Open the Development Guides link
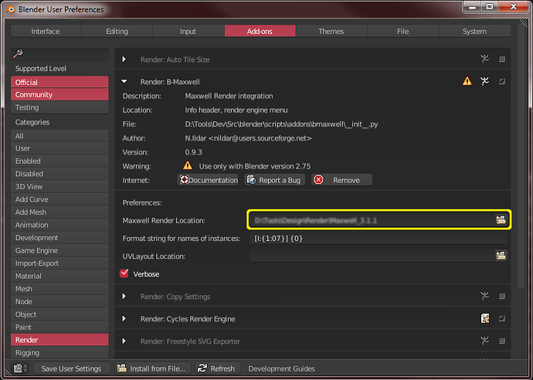Screen dimensions: 533x380 tap(281, 368)
